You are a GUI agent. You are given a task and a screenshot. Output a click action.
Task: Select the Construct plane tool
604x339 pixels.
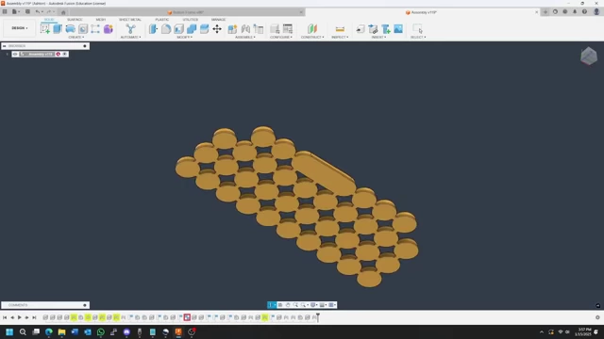click(x=312, y=29)
